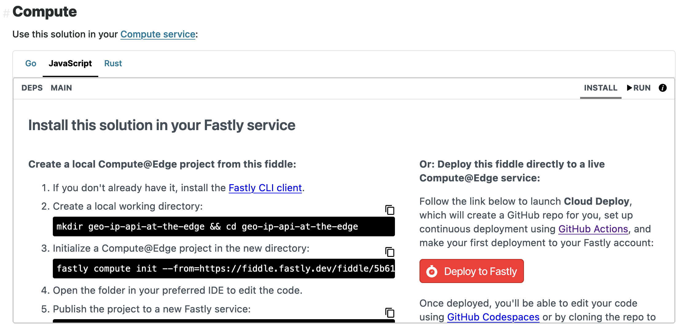The width and height of the screenshot is (683, 329).
Task: Copy the fastly compute init command
Action: (389, 252)
